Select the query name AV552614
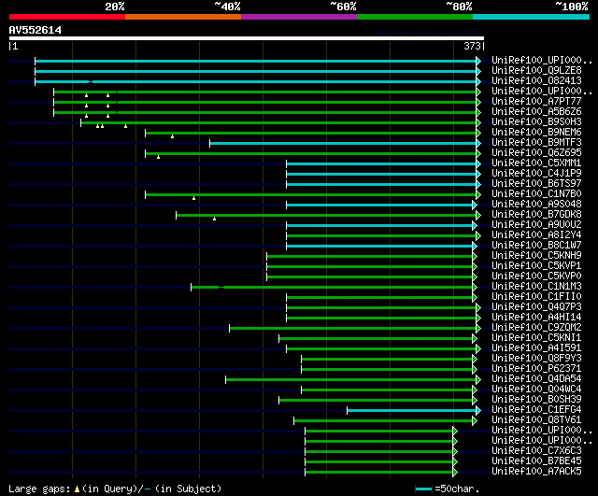 click(x=36, y=30)
